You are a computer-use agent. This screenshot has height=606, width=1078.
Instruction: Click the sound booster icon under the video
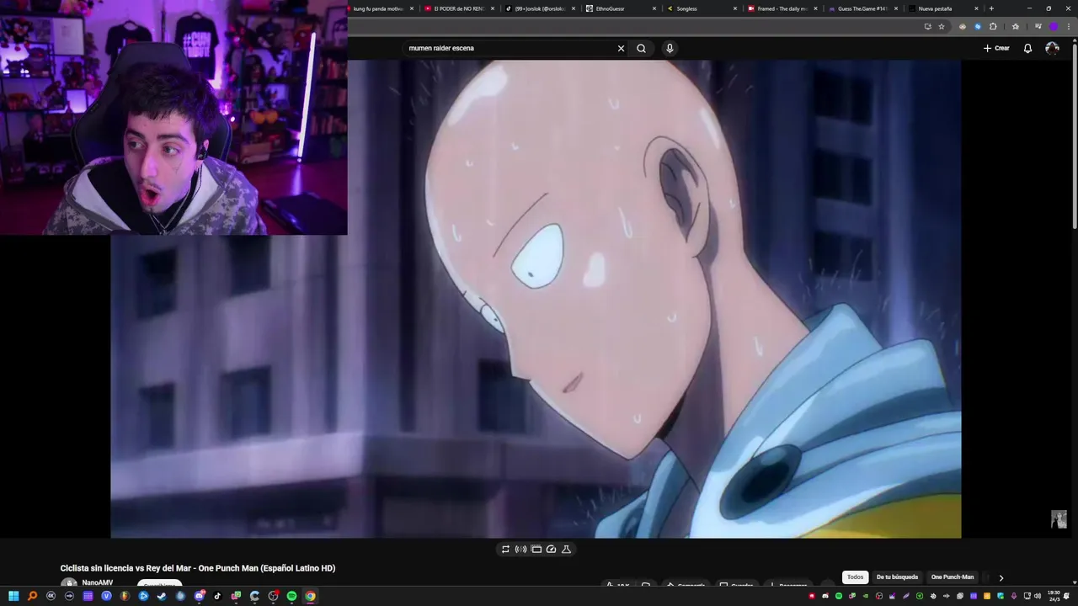pos(520,549)
